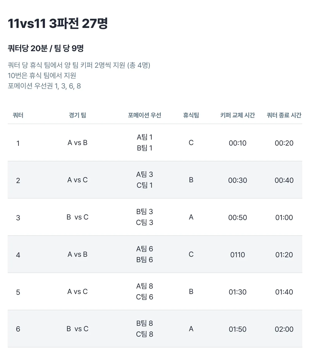Click the "쿼터 종료 시간" column header
Image resolution: width=310 pixels, height=363 pixels.
coord(284,115)
